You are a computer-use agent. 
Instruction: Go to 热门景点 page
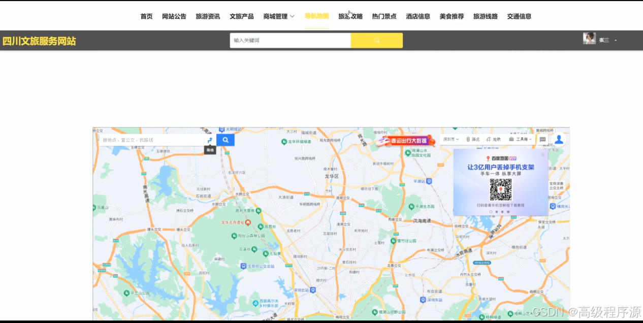click(384, 16)
